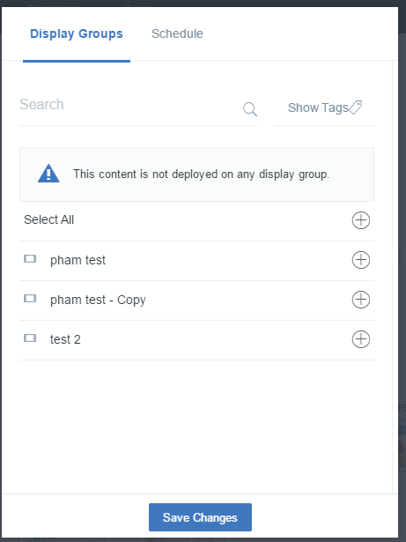Click the tag icon beside Show Tags
This screenshot has height=542, width=406.
[x=355, y=108]
